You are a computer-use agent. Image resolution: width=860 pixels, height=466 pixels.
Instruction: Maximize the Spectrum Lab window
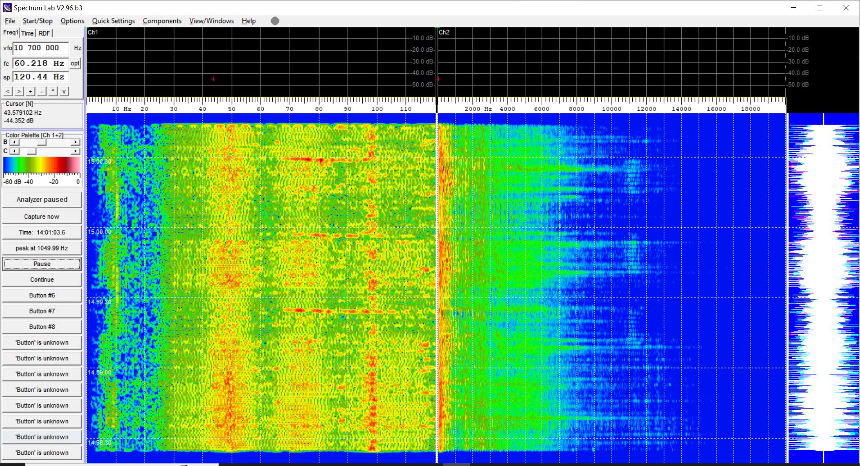point(819,8)
